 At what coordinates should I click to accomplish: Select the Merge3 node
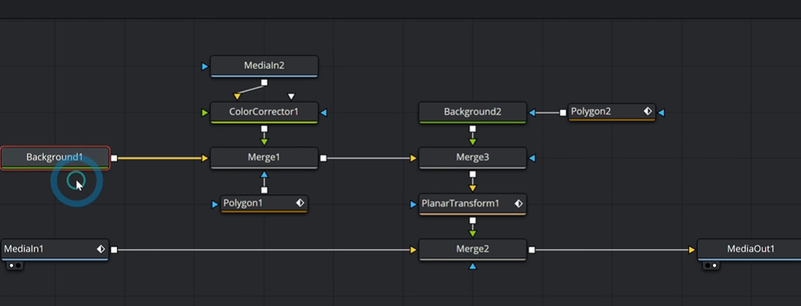[x=473, y=158]
